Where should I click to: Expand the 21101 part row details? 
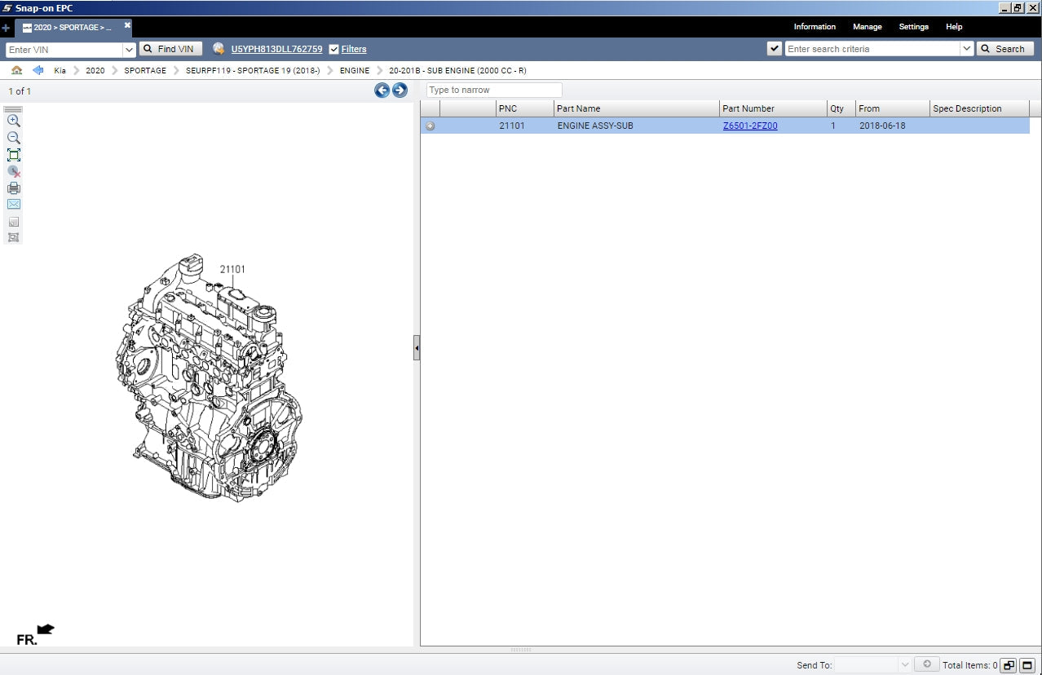[x=430, y=126]
